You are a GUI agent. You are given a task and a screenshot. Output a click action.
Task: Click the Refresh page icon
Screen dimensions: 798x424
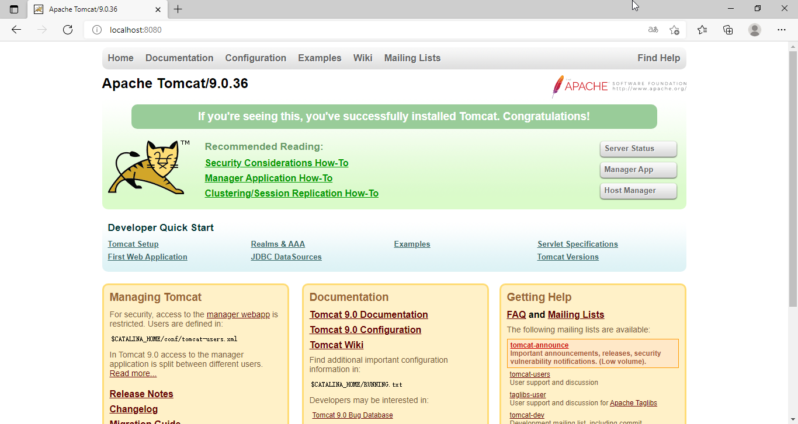tap(68, 30)
